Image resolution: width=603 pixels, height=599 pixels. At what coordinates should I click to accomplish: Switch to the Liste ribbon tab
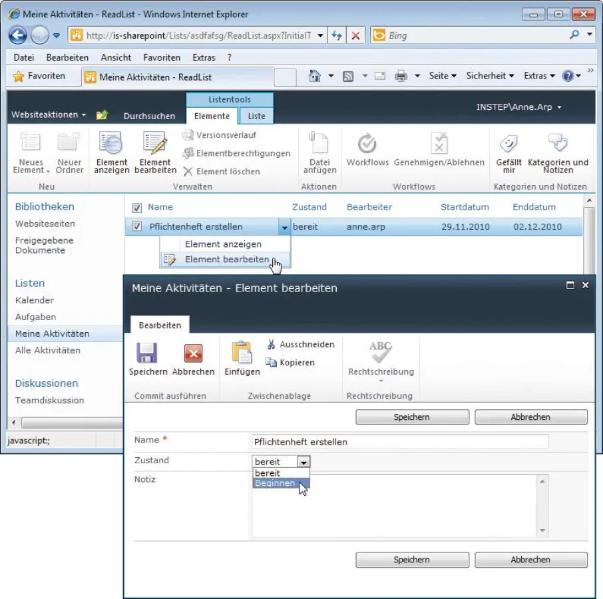coord(256,115)
